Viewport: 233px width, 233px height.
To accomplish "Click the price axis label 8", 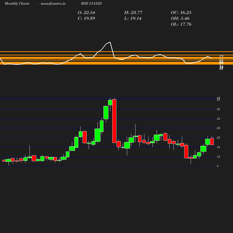I will click(218, 166).
